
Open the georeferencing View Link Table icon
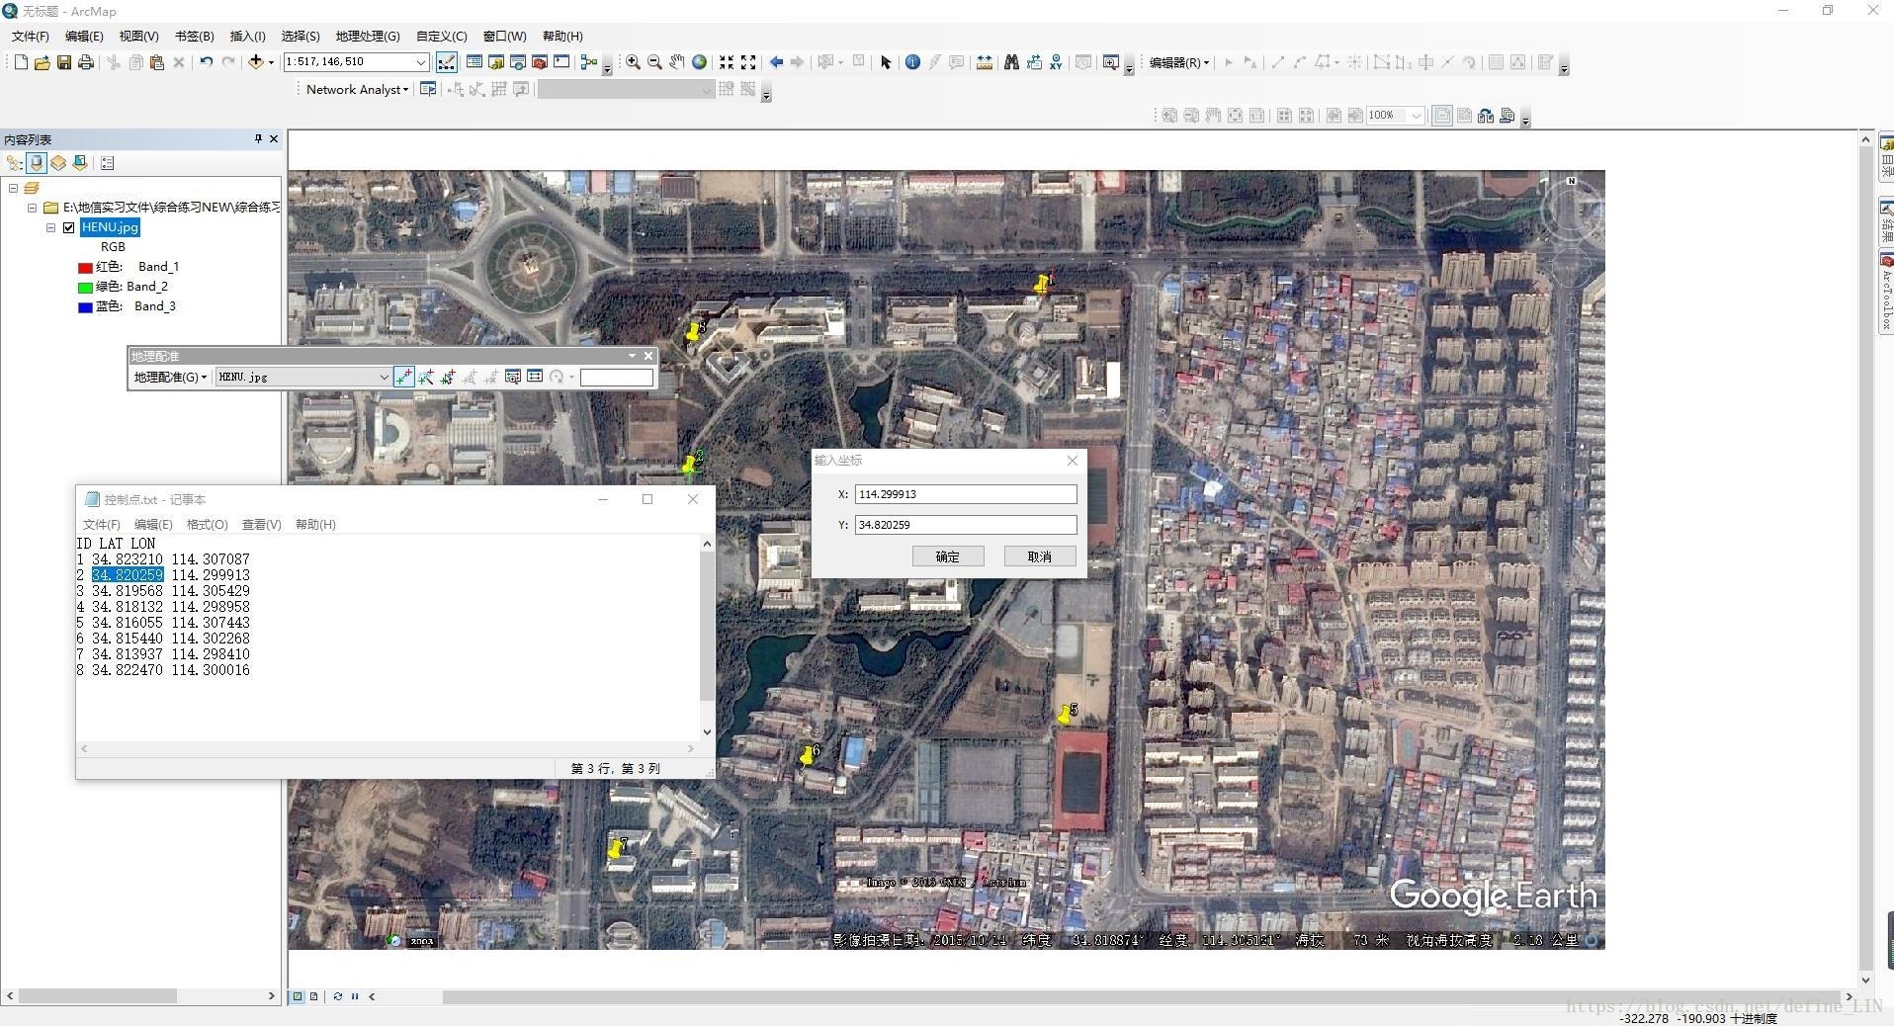535,377
